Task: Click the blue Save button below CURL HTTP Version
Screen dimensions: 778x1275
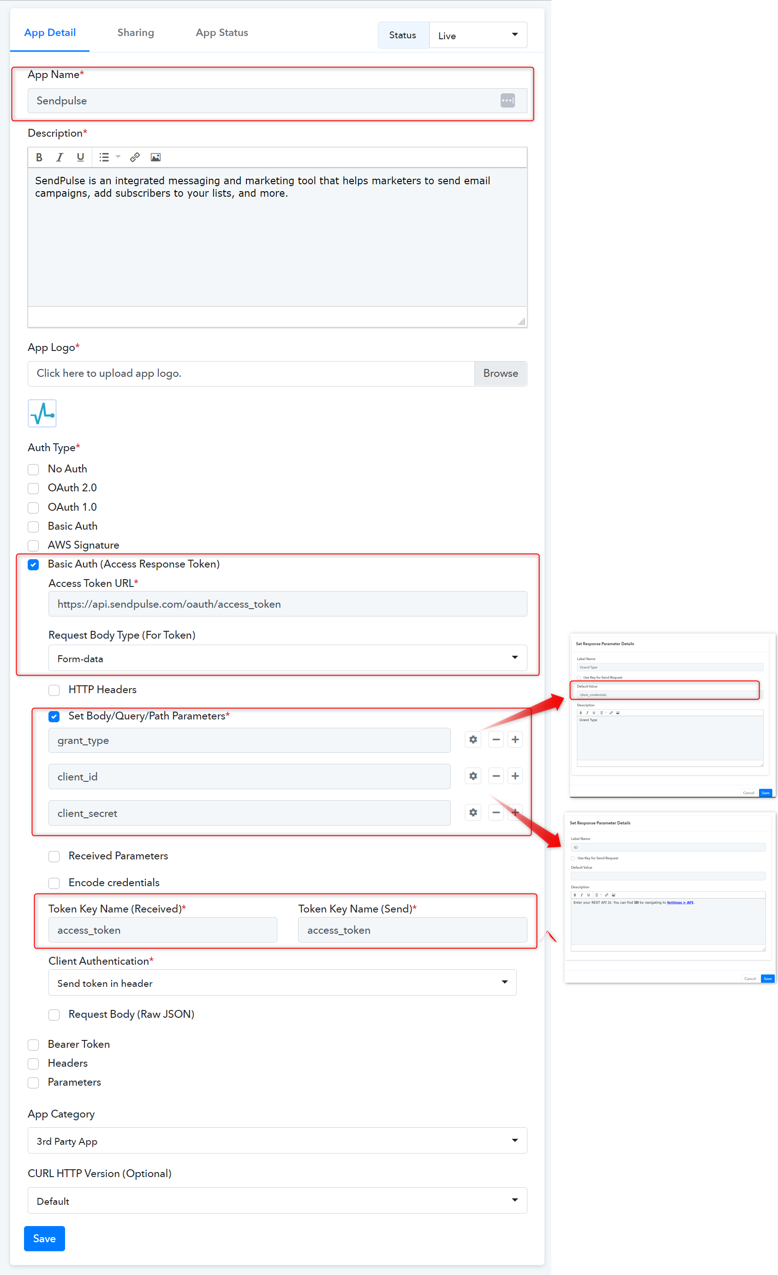Action: coord(44,1239)
